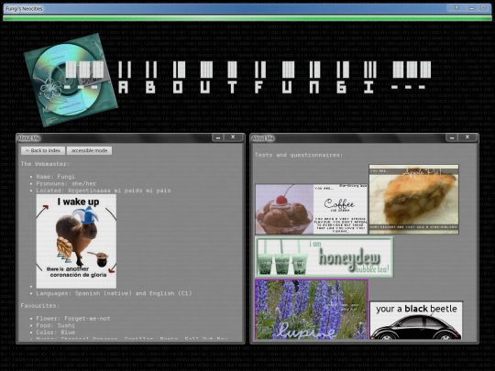Open the Apple Pie quiz result image
Screen dimensions: 495x371
click(x=413, y=199)
